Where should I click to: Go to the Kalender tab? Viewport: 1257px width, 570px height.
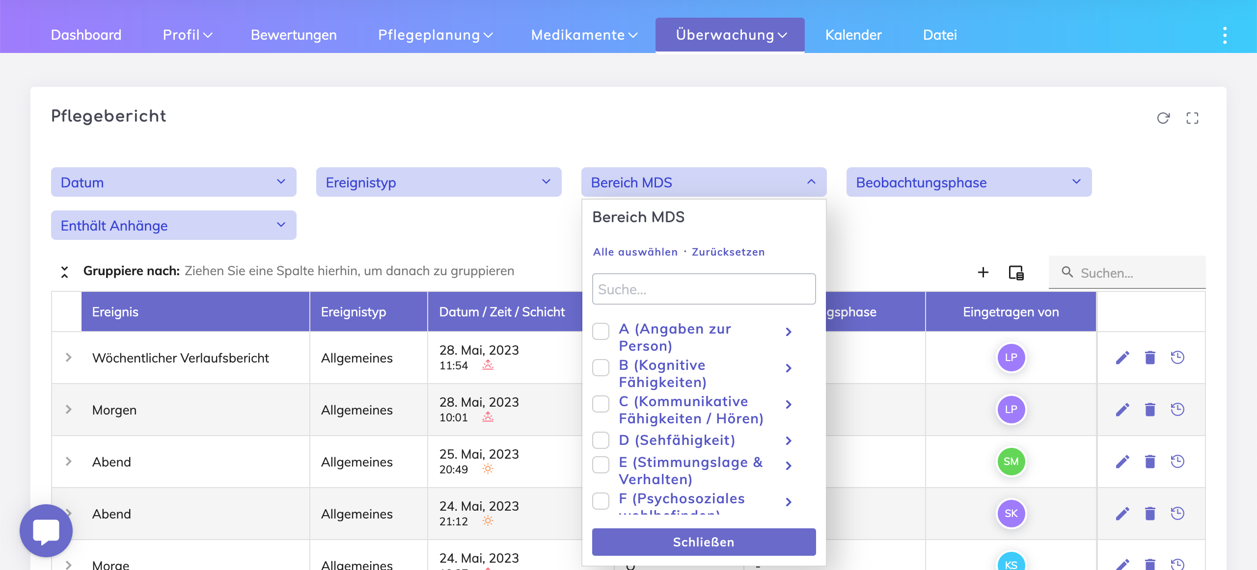click(x=853, y=35)
